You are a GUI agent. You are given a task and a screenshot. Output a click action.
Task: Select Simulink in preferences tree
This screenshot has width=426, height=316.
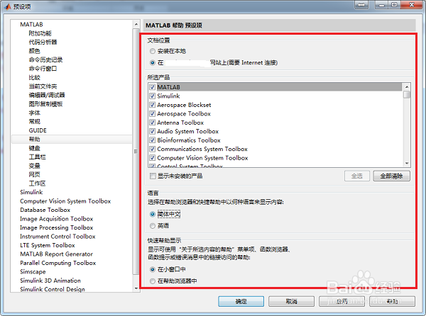pyautogui.click(x=31, y=192)
